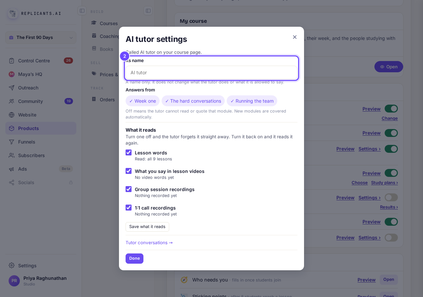Click the Subscribers icon in sidebar

coord(12,155)
